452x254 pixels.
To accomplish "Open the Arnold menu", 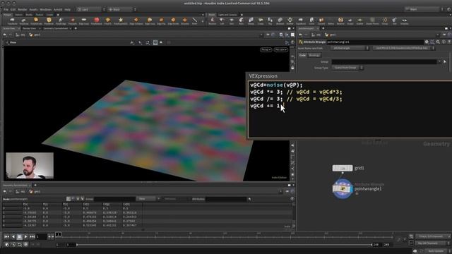I will [58, 9].
